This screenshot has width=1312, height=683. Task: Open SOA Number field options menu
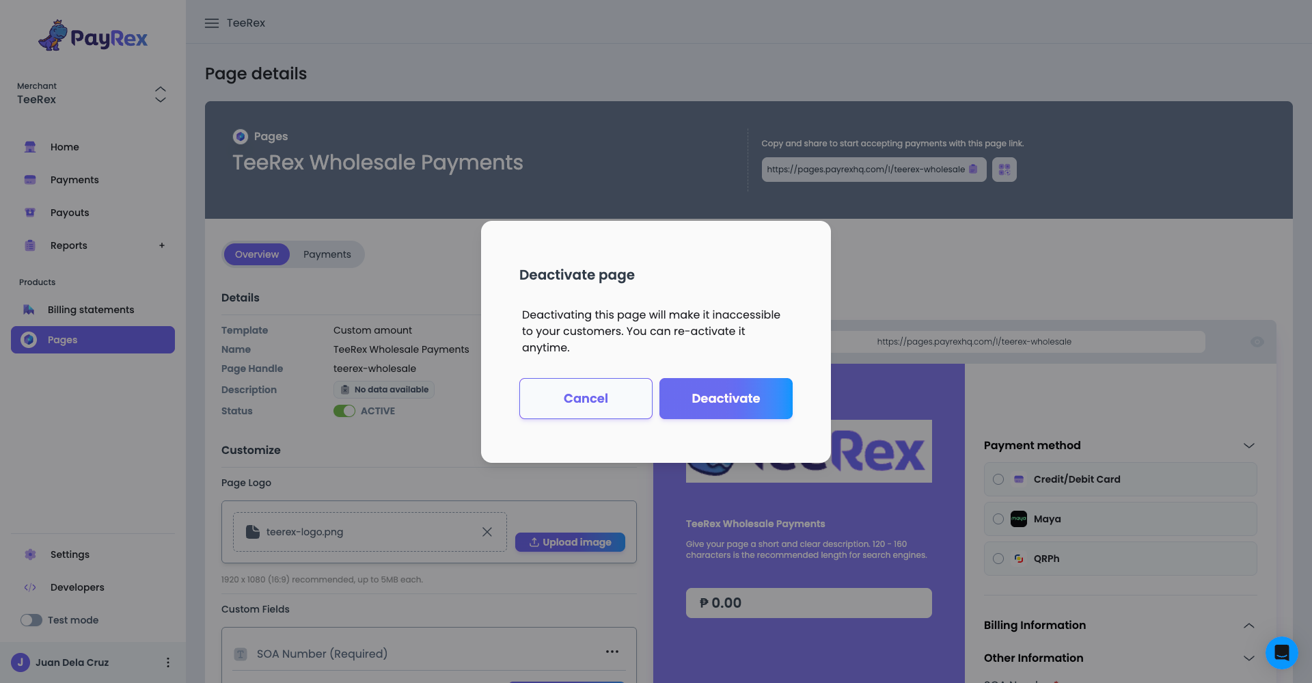pos(612,652)
